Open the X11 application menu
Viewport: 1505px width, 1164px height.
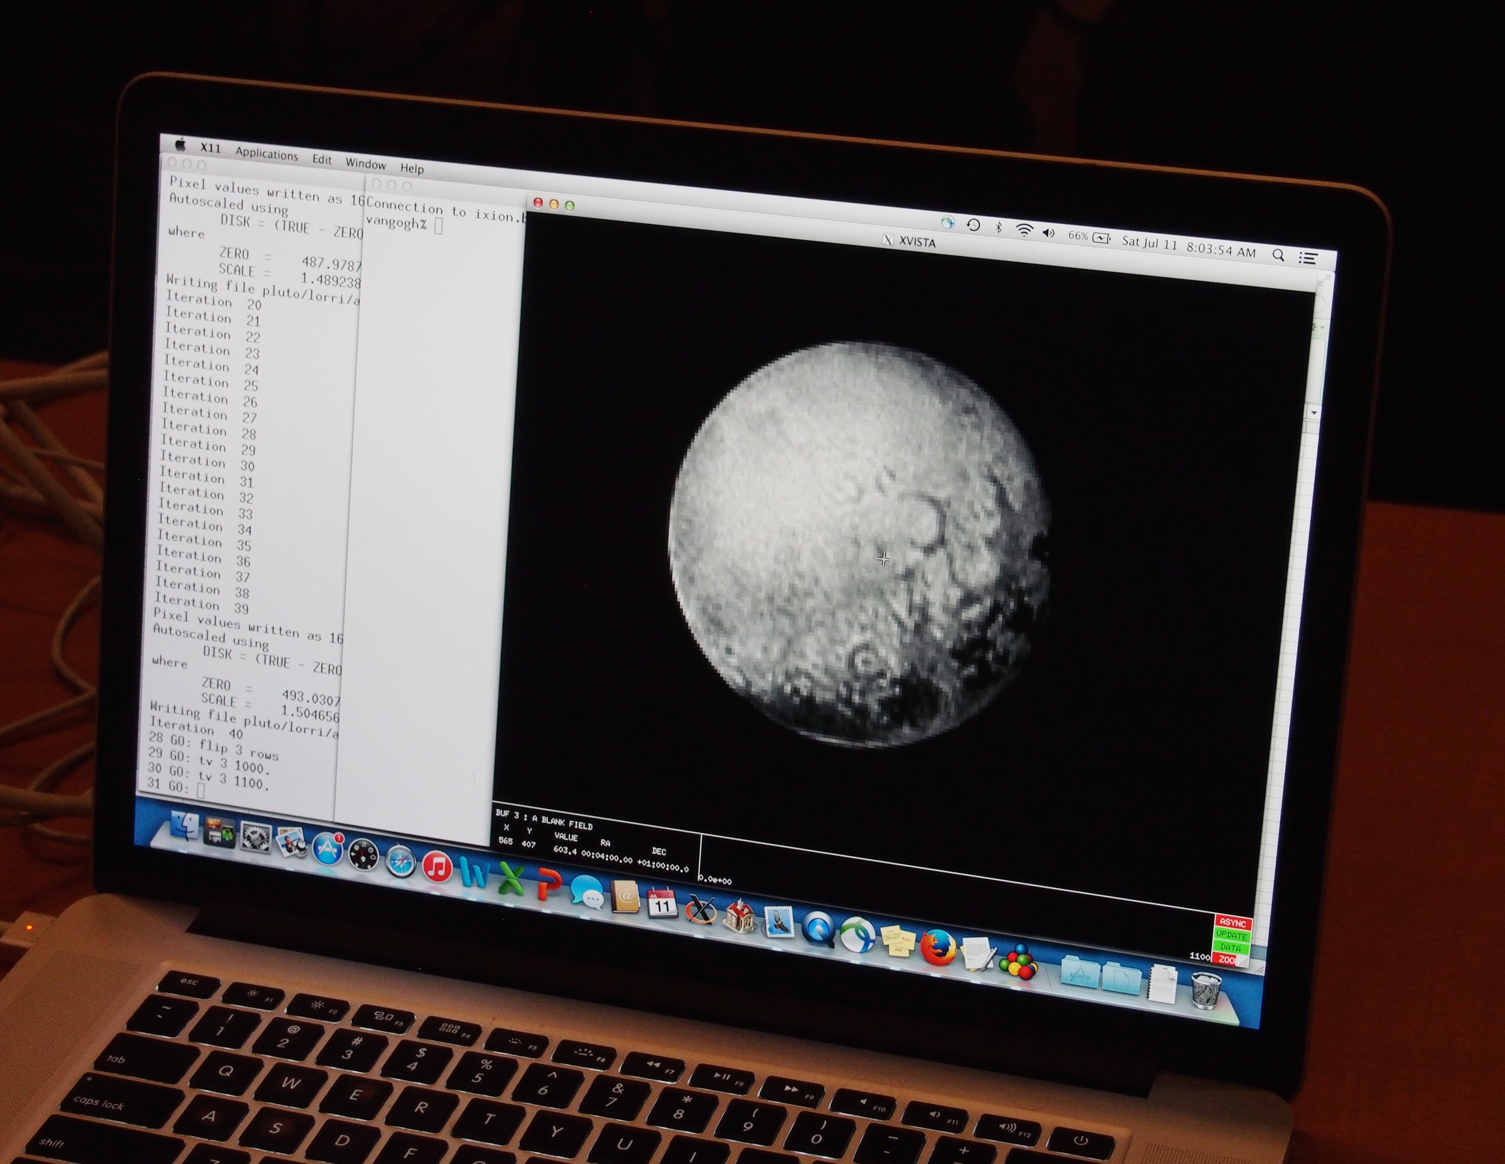tap(210, 148)
